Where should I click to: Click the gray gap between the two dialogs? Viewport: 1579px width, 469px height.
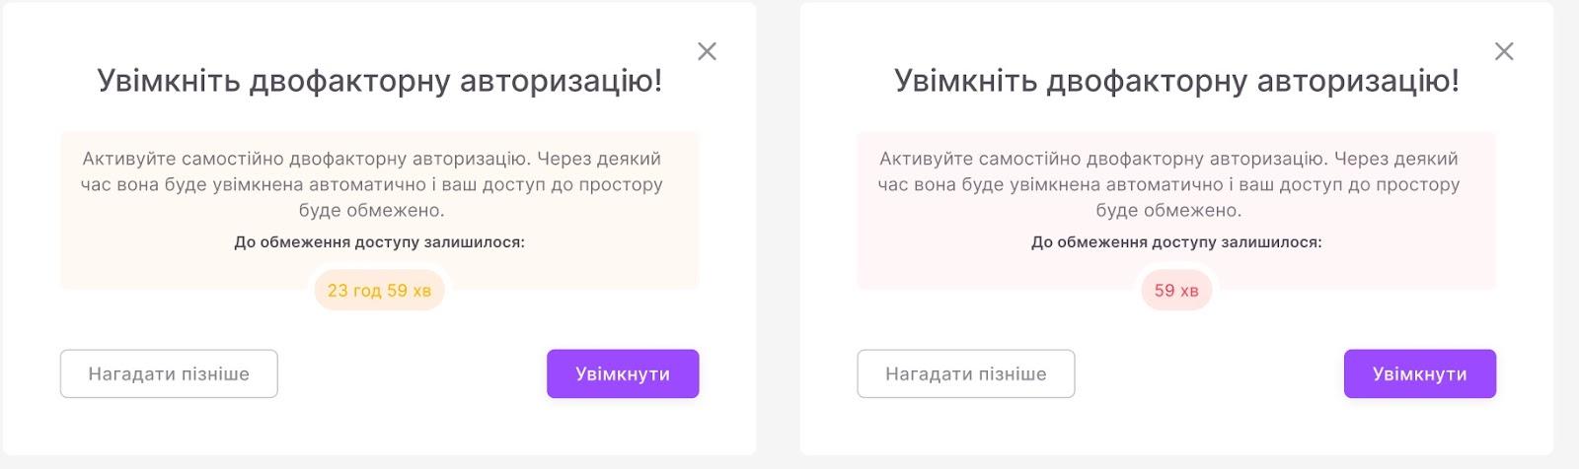tap(778, 234)
